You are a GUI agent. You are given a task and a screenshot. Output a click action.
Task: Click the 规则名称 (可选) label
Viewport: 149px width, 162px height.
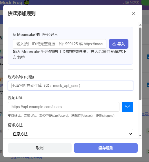pos(21,77)
